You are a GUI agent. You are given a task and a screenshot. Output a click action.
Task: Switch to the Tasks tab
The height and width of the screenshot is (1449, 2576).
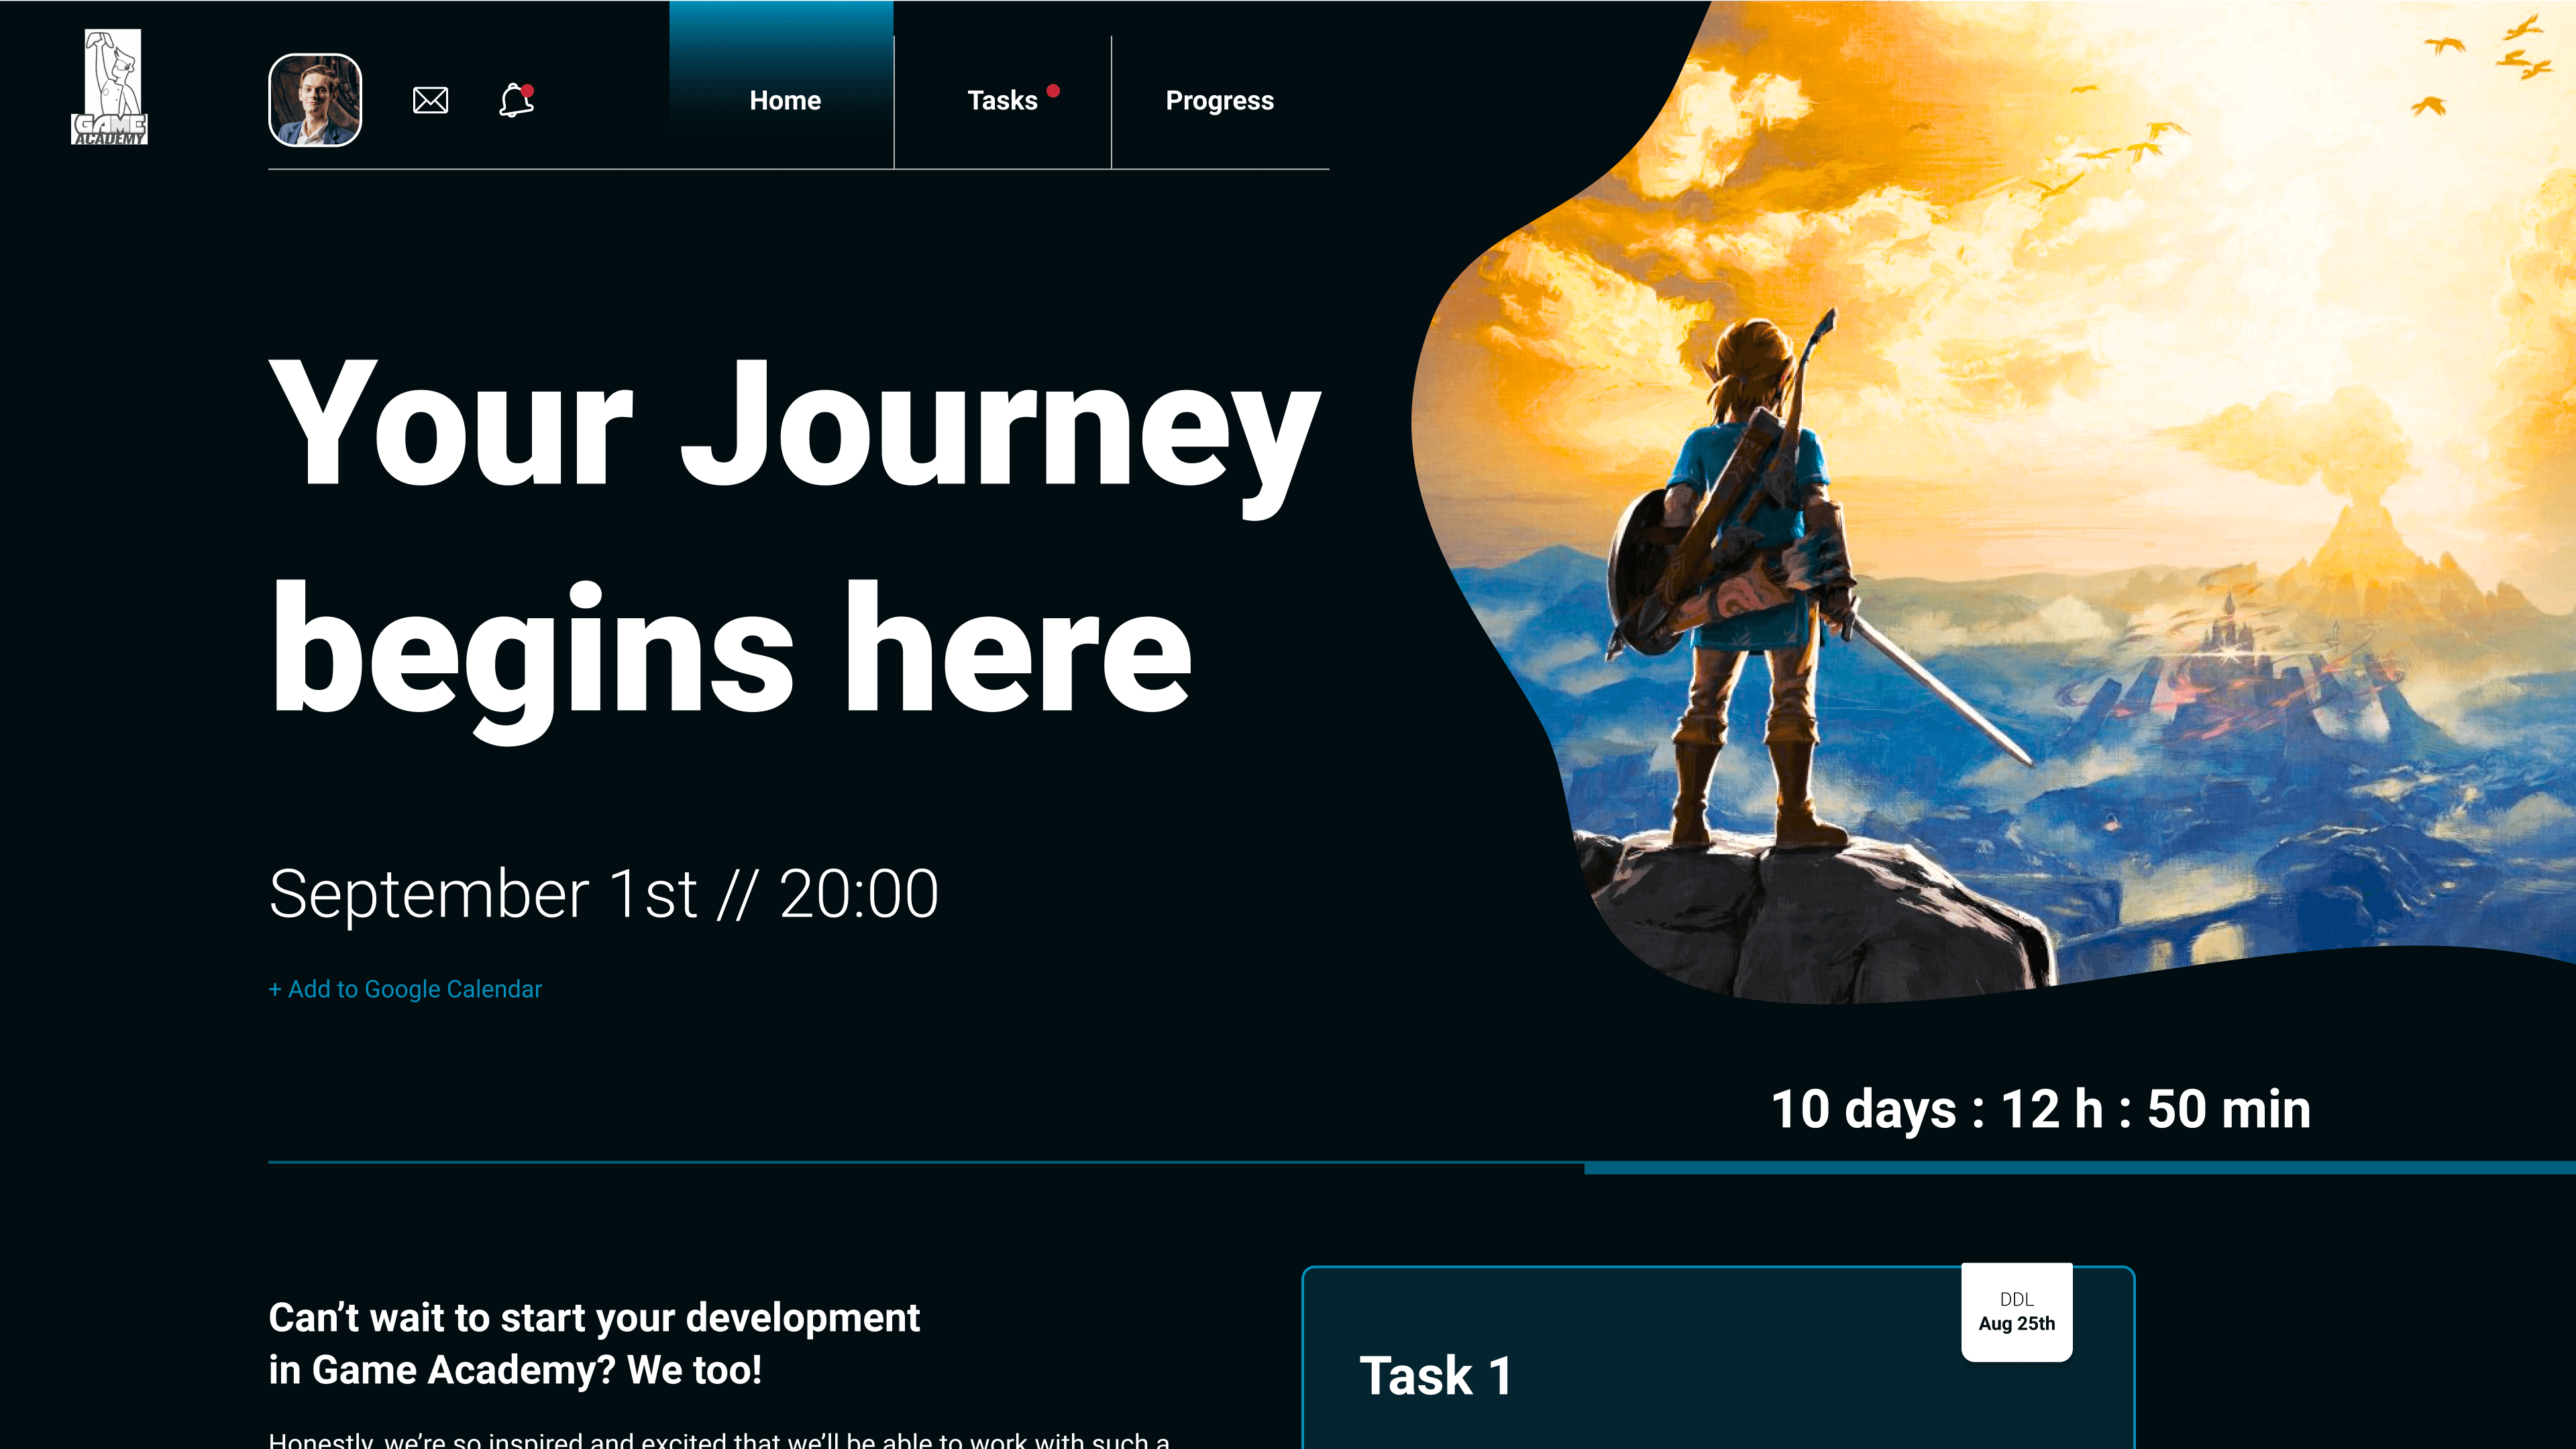pyautogui.click(x=1002, y=100)
